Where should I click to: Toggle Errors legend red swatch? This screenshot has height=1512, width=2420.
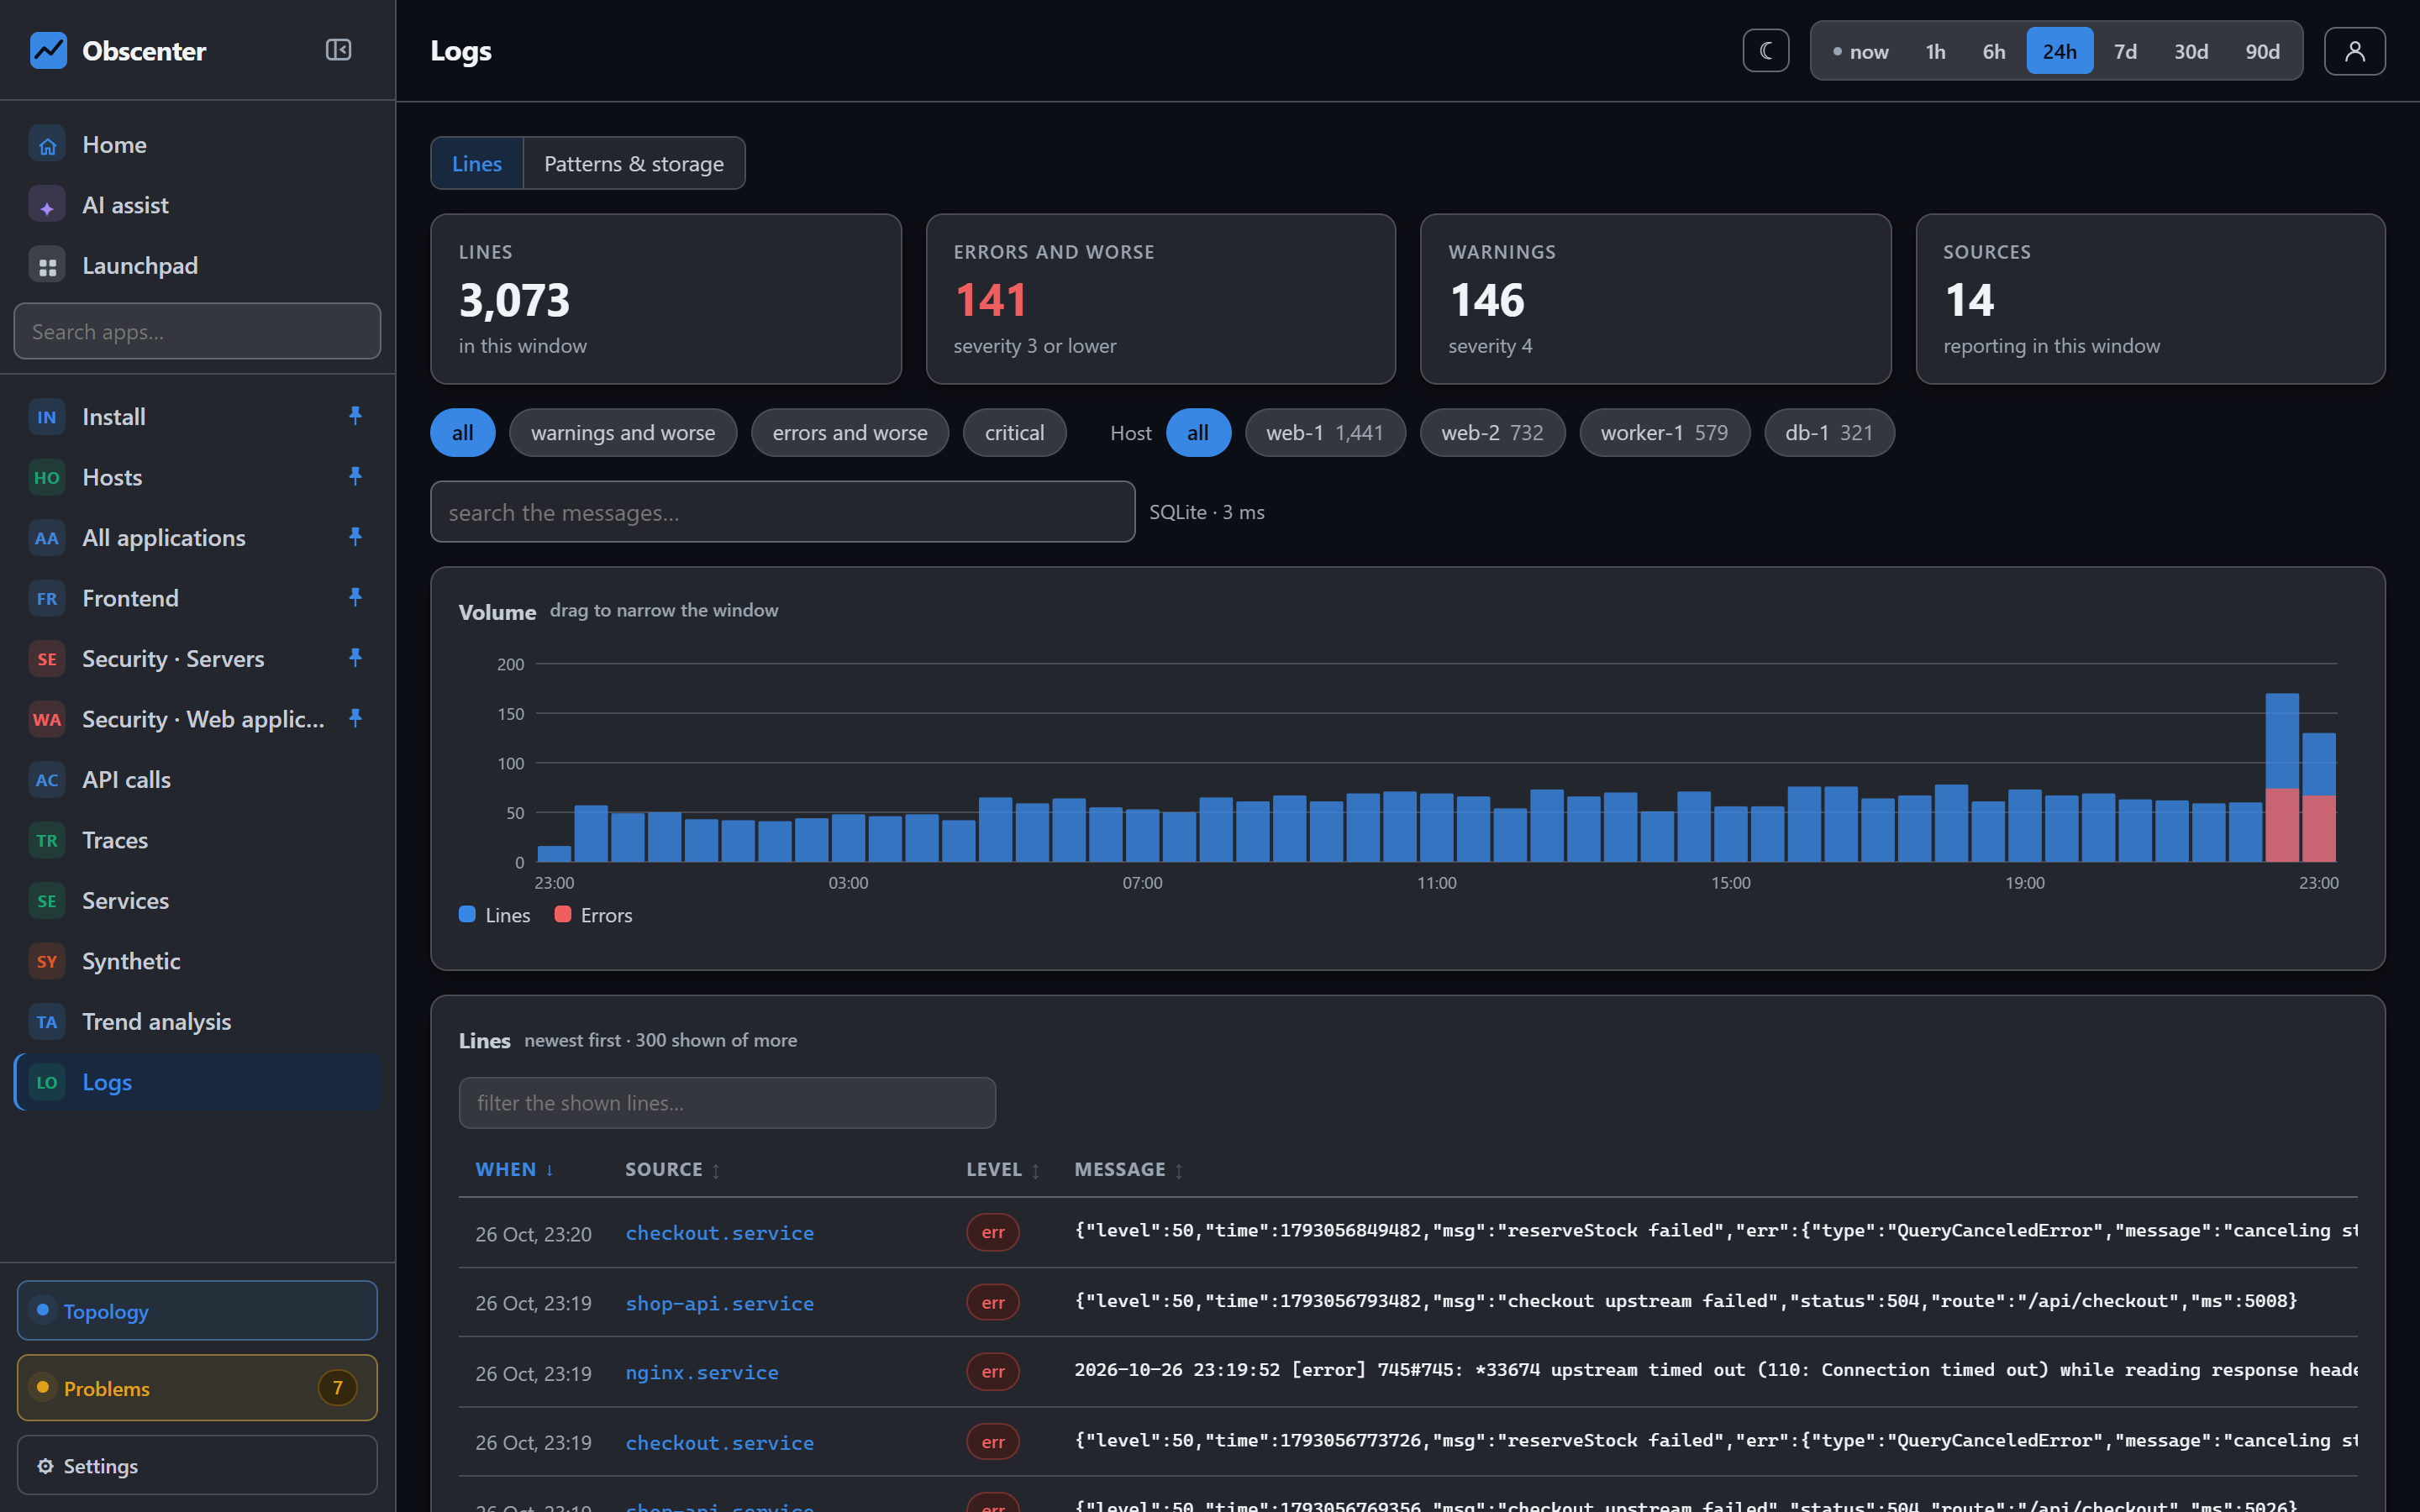point(562,914)
